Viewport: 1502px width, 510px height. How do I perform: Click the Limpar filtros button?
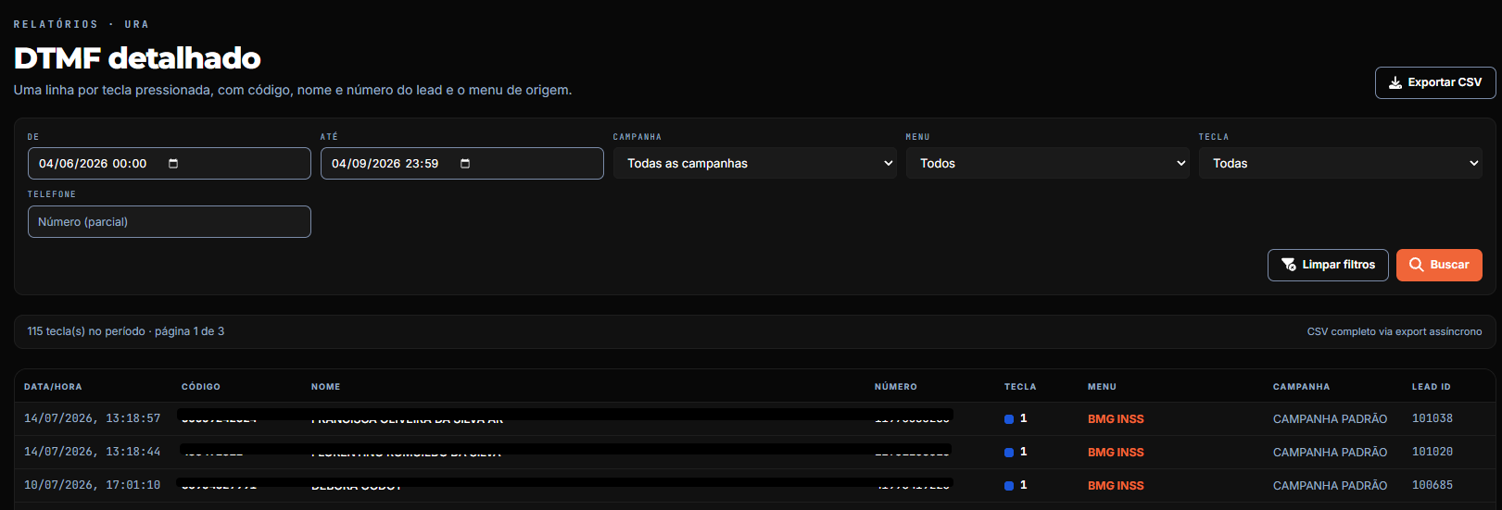click(x=1328, y=265)
